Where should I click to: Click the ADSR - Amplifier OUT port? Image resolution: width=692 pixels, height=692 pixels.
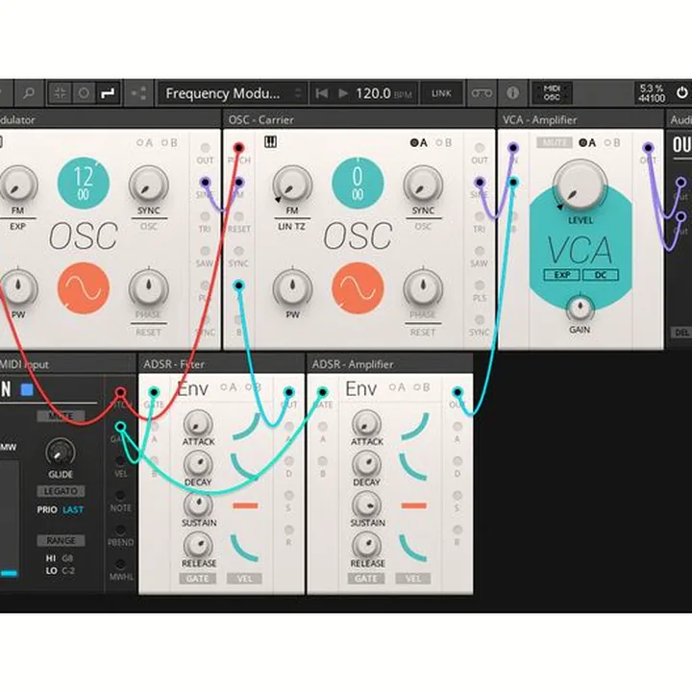click(457, 391)
